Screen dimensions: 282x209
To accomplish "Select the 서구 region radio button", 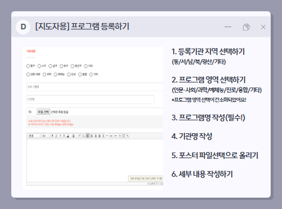I will click(x=39, y=66).
